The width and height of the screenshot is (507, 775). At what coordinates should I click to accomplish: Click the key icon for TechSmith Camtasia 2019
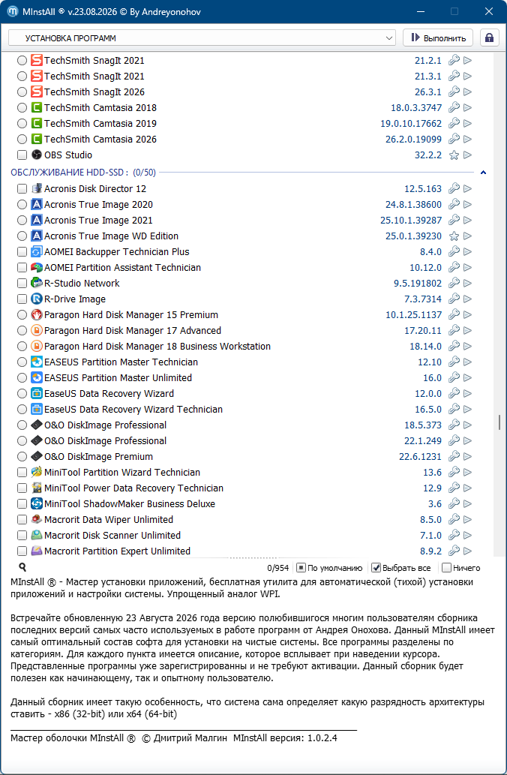click(454, 124)
